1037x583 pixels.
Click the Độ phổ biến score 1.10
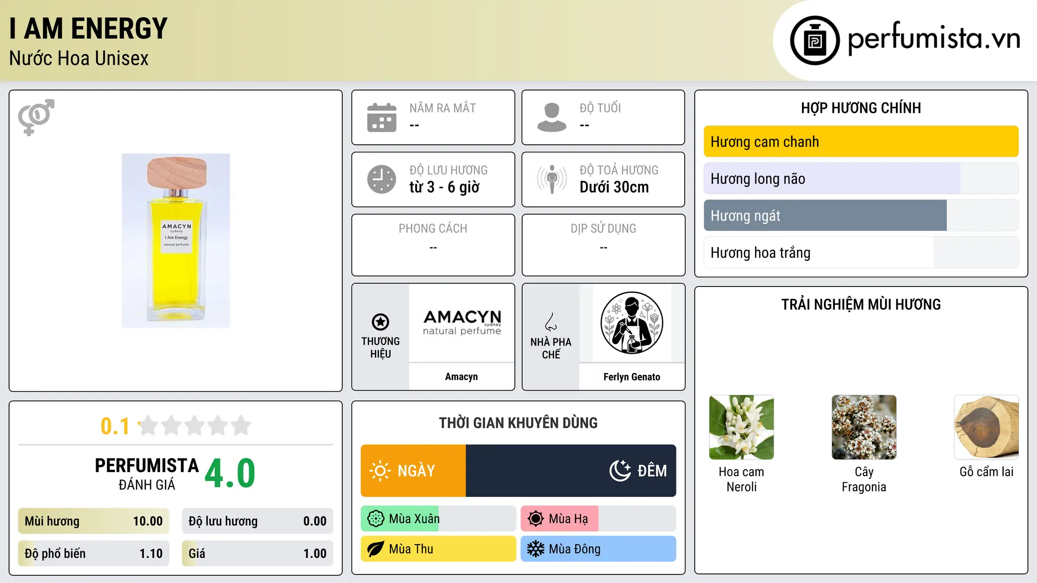pos(94,554)
